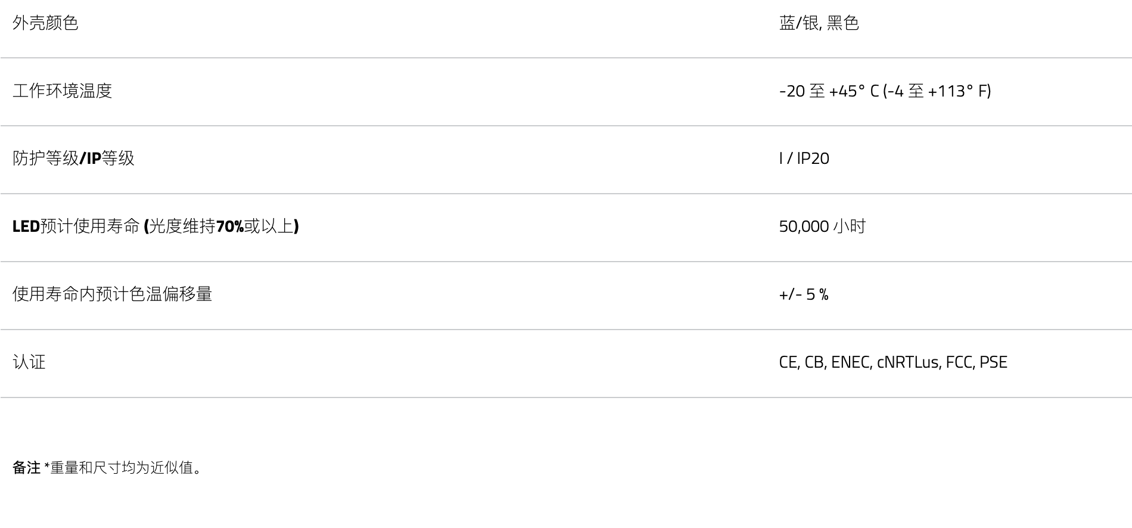Viewport: 1132px width, 528px height.
Task: Select the 蓝/银, 黑色 color value
Action: tap(819, 23)
